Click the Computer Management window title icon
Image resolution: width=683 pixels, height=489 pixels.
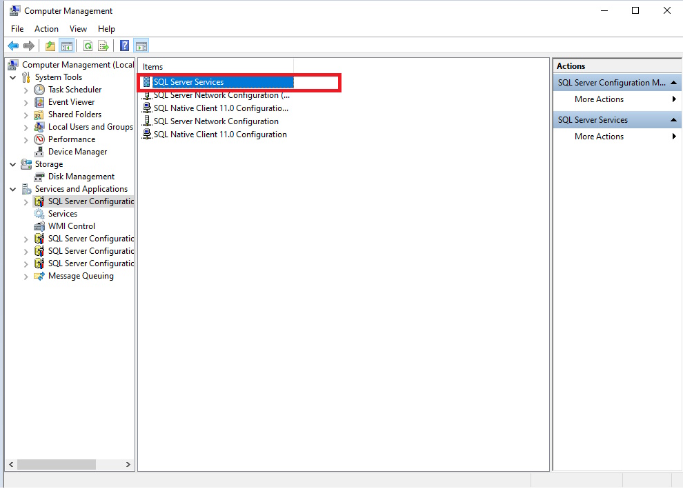coord(14,10)
